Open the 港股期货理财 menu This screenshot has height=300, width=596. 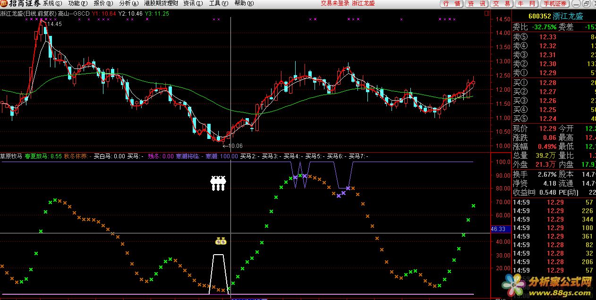click(161, 3)
